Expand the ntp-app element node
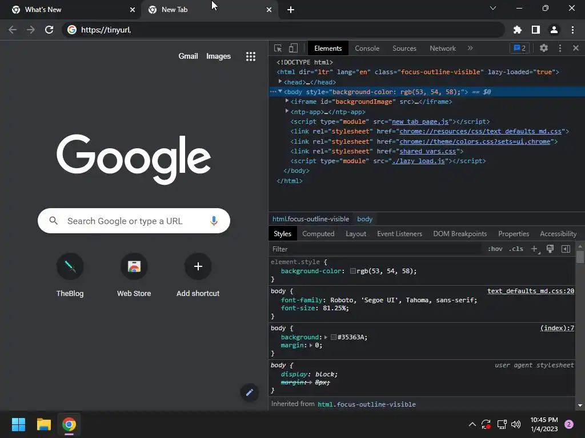 click(x=287, y=111)
